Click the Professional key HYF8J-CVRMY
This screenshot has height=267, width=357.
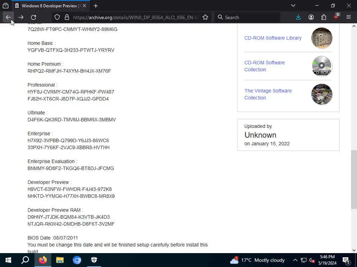(71, 92)
